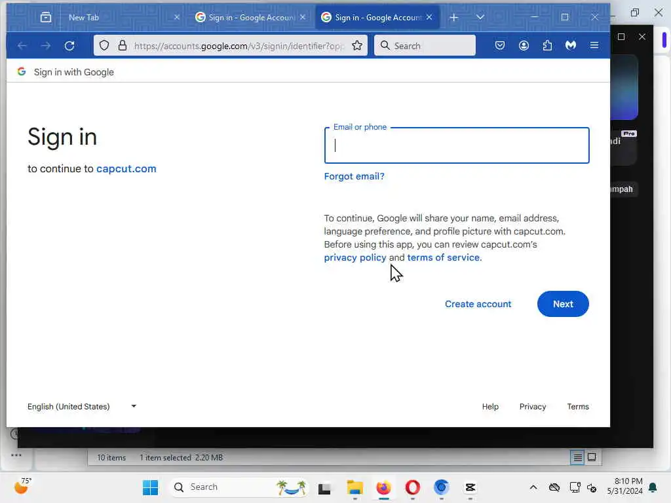Open Firefox View tab list icon
The image size is (671, 503).
point(45,18)
